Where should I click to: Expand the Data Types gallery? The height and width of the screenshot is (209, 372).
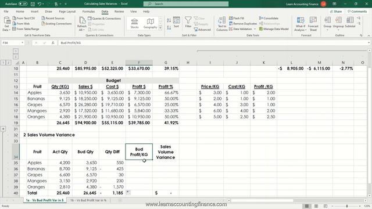pos(160,28)
